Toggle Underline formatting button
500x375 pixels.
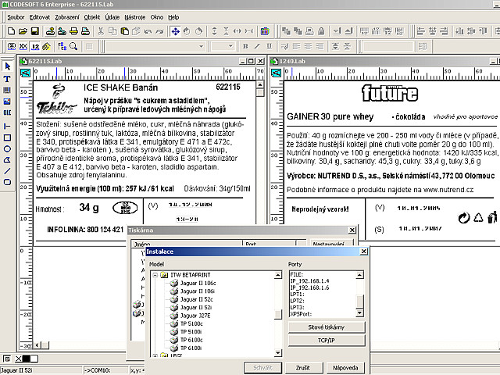pos(269,47)
